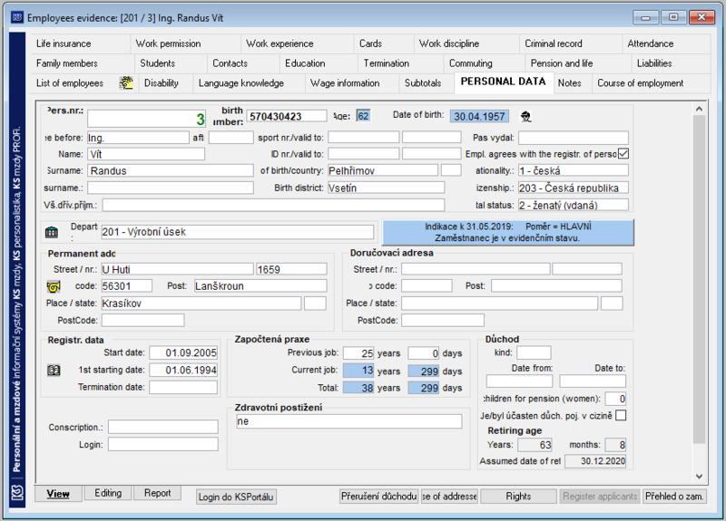Click the vertical scrollbar thumb
This screenshot has height=521, width=726.
(x=699, y=280)
